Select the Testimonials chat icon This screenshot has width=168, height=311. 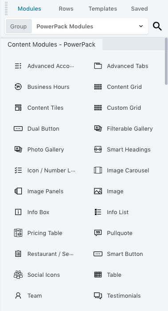(98, 296)
